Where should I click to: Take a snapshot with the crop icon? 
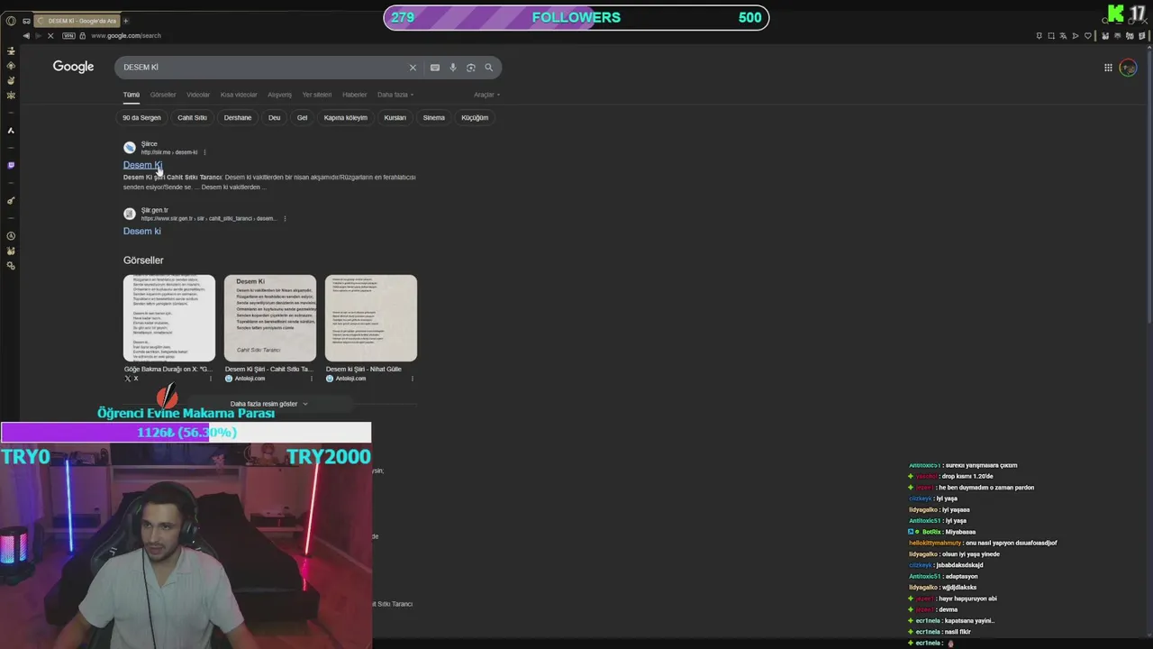(x=1051, y=36)
